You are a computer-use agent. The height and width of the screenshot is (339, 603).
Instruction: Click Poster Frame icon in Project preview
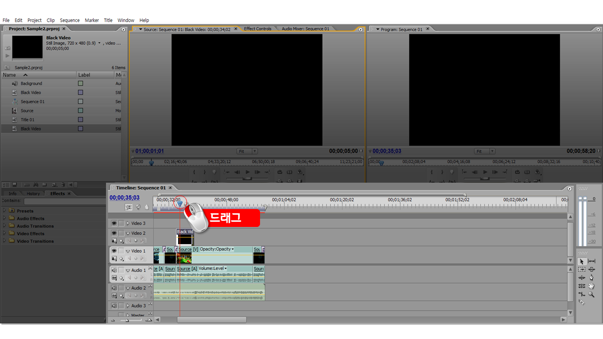click(7, 48)
